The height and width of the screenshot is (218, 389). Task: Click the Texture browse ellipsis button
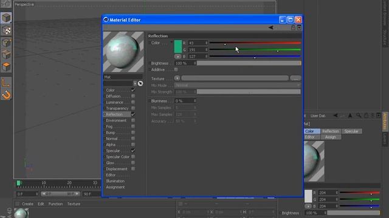295,78
